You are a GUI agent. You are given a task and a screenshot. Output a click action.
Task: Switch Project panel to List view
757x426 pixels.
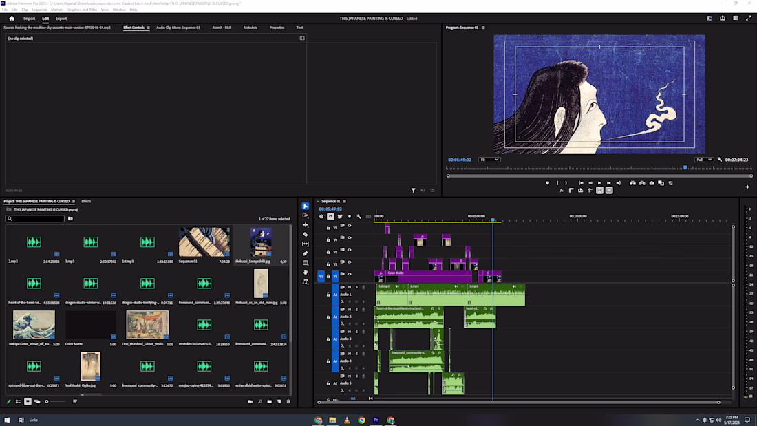pyautogui.click(x=19, y=401)
